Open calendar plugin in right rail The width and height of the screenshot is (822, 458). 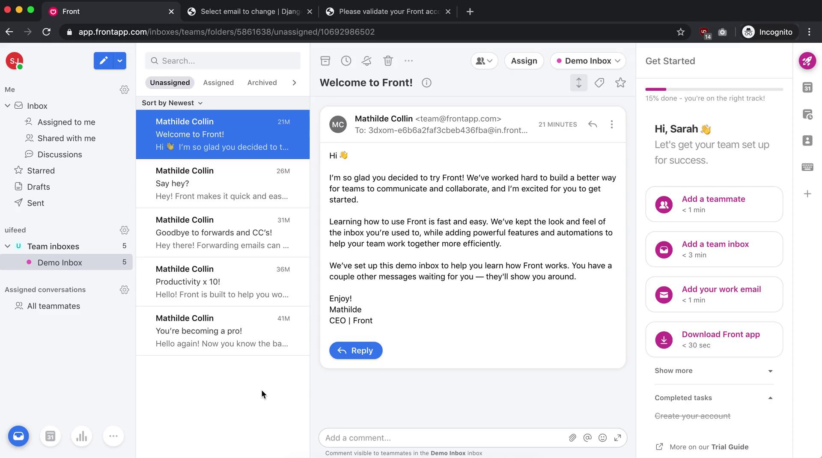[807, 88]
